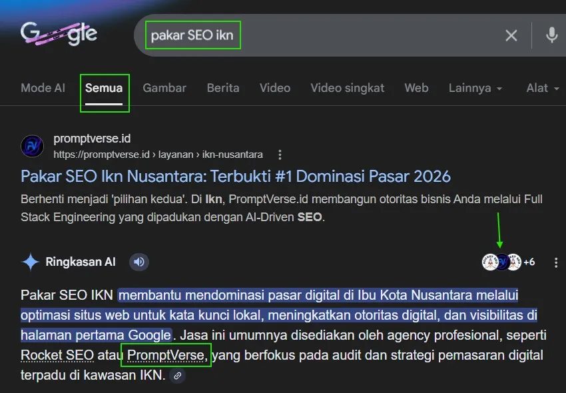
Task: Click the Google logo
Action: click(59, 34)
